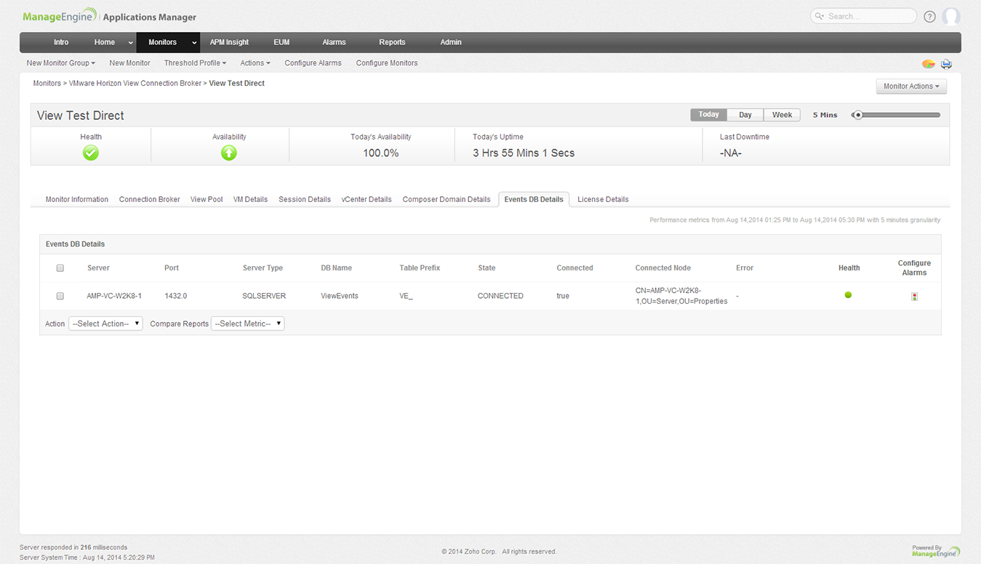Go to the Intro menu
This screenshot has width=981, height=564.
(61, 42)
